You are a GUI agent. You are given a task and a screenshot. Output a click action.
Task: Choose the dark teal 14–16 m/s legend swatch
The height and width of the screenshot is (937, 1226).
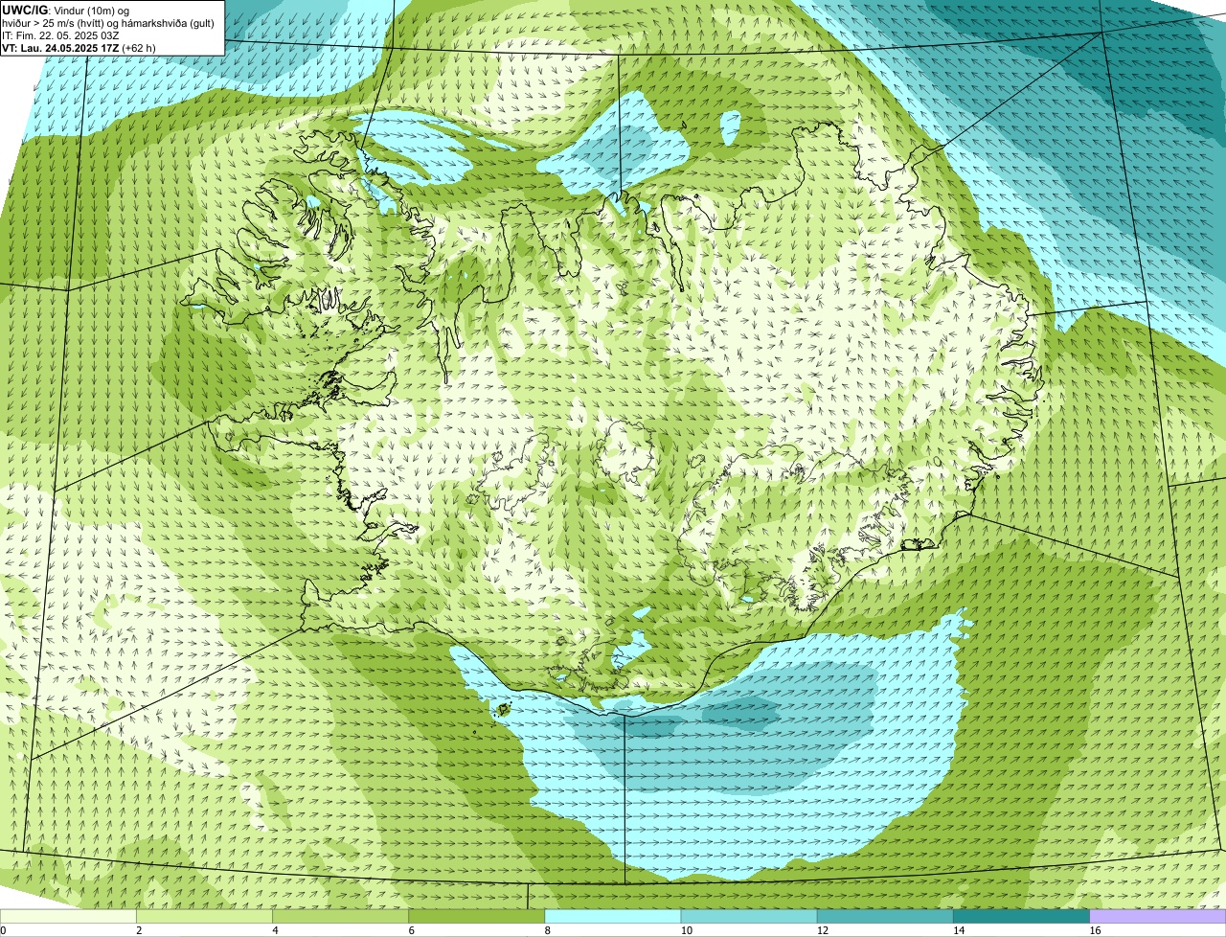[1021, 917]
